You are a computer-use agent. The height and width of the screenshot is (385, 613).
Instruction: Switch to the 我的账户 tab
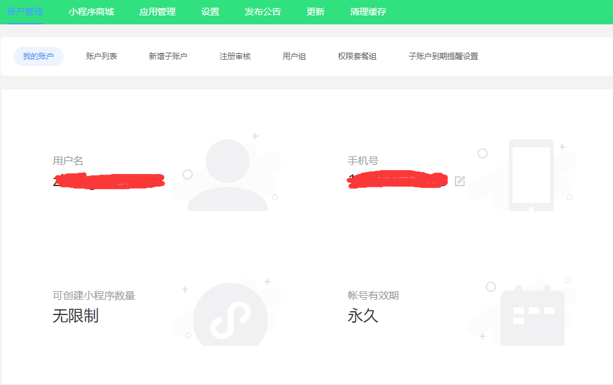pos(38,56)
